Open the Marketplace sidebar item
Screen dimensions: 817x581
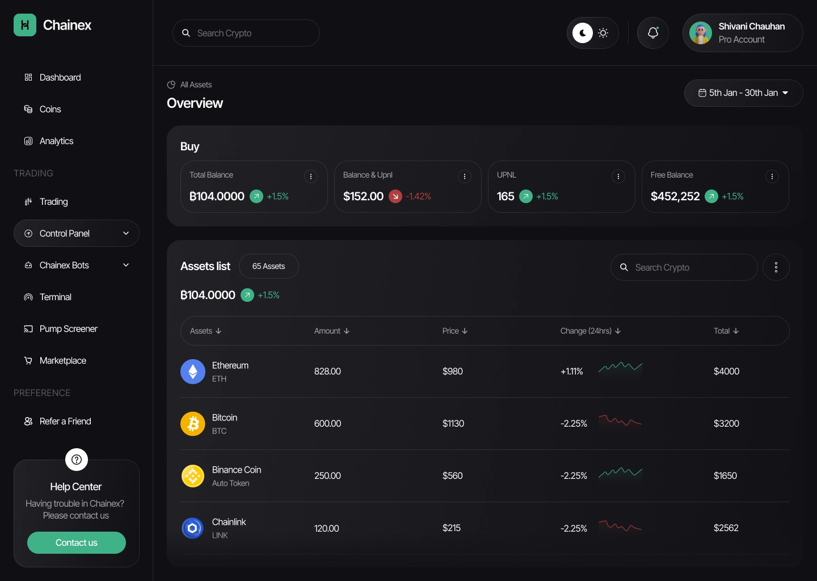click(x=62, y=360)
